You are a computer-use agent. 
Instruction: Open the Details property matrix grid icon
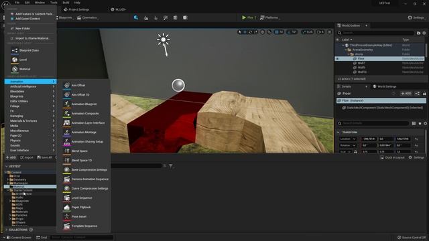coord(414,123)
